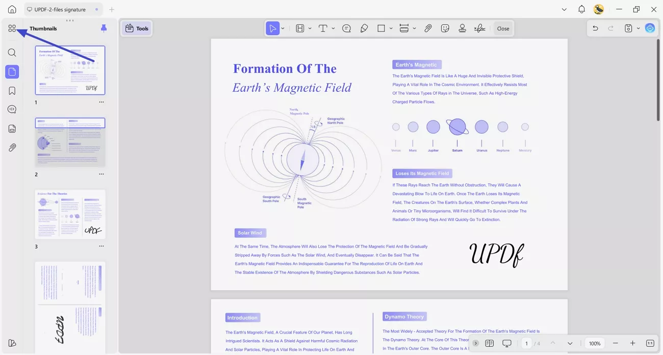Expand the shape tool dropdown arrow
Screen dimensions: 663x355
click(x=391, y=28)
